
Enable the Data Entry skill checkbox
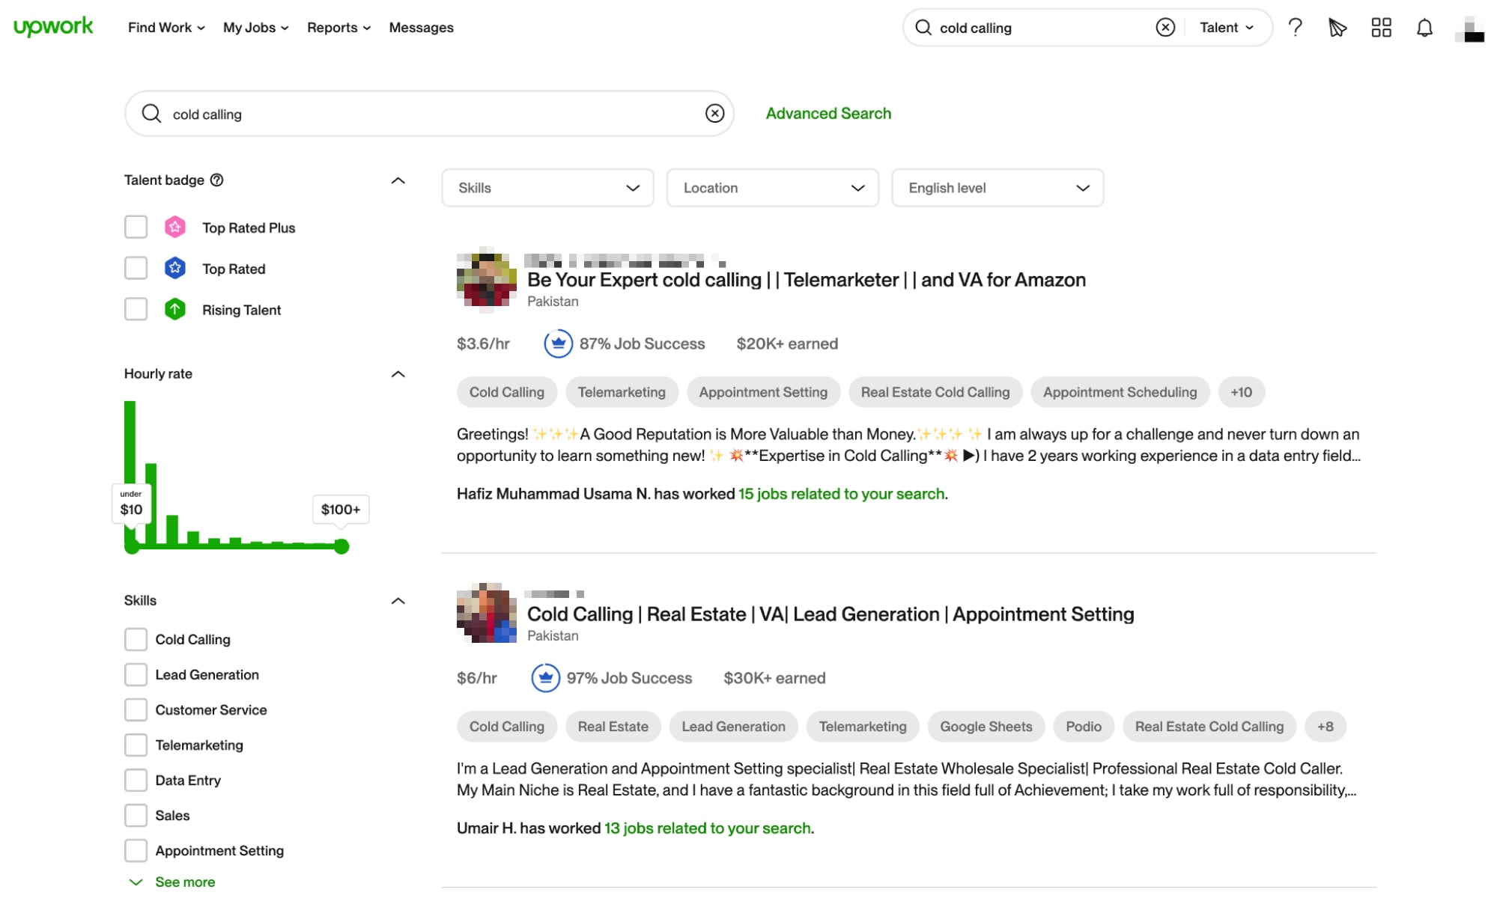pos(136,780)
